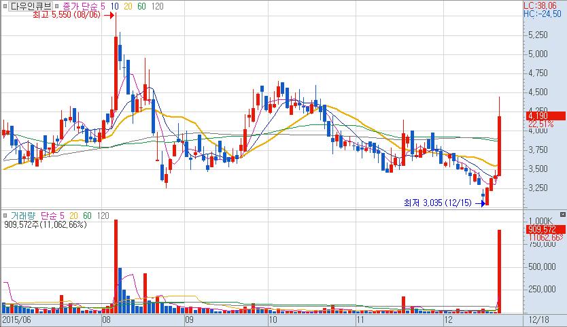Click the 종가 단순 indicator label

80,5
